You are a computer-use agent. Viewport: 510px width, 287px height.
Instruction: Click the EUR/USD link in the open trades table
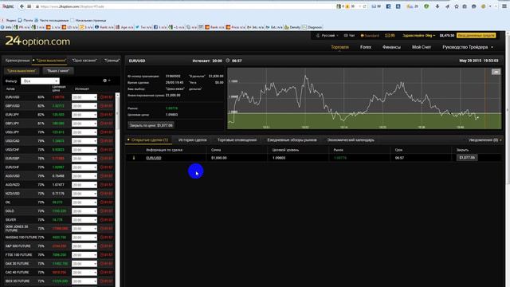pyautogui.click(x=154, y=158)
